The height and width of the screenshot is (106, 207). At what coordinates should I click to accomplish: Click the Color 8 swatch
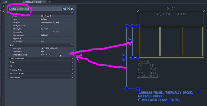coord(42,16)
